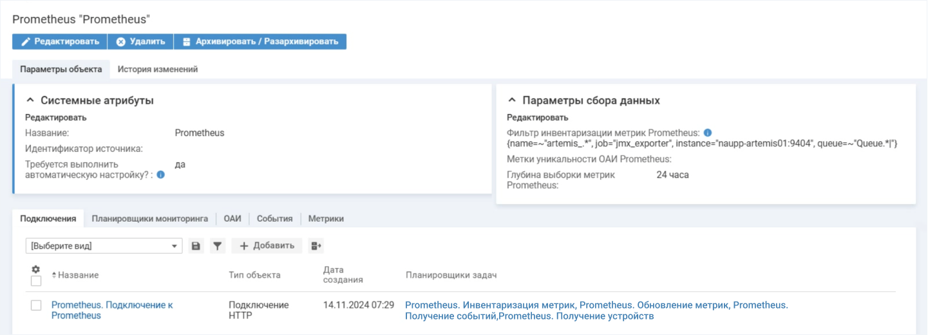The width and height of the screenshot is (928, 335).
Task: Click the X circle icon on Удалить
Action: point(120,41)
